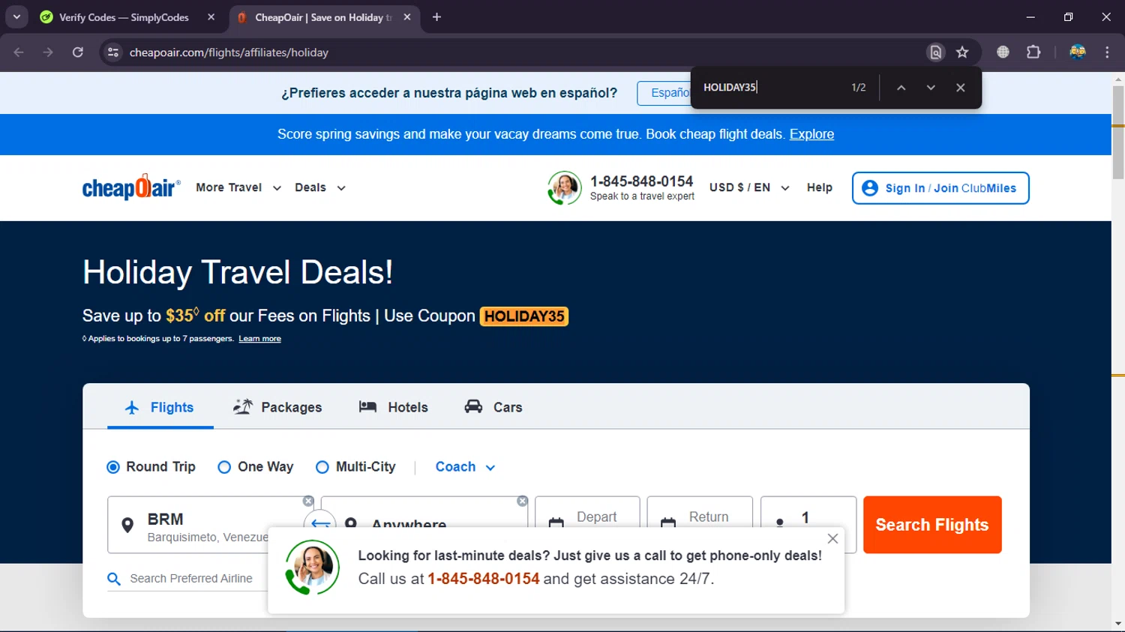Click the scrollbar down arrow

pos(1118,624)
